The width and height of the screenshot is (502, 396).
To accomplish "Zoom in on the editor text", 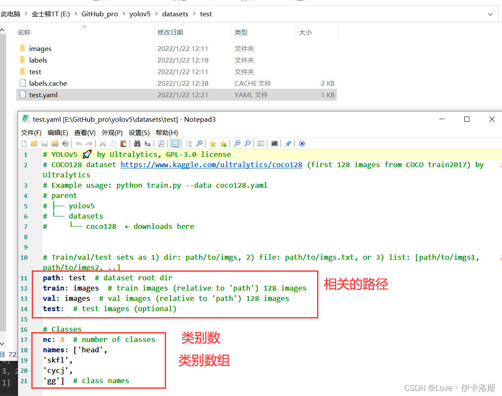I will [237, 144].
